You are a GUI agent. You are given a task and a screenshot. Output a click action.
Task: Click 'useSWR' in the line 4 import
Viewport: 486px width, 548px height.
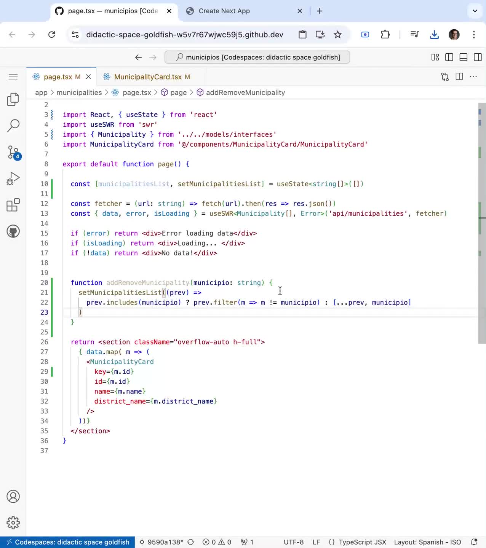coord(102,124)
